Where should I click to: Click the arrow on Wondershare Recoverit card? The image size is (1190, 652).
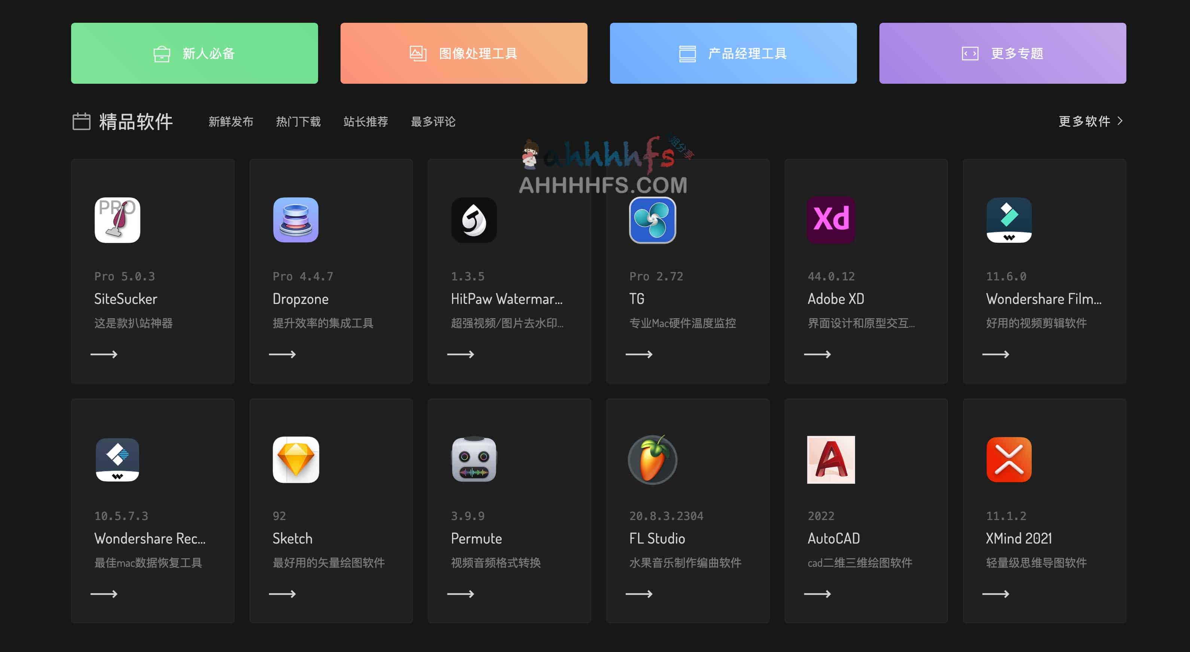pos(104,594)
